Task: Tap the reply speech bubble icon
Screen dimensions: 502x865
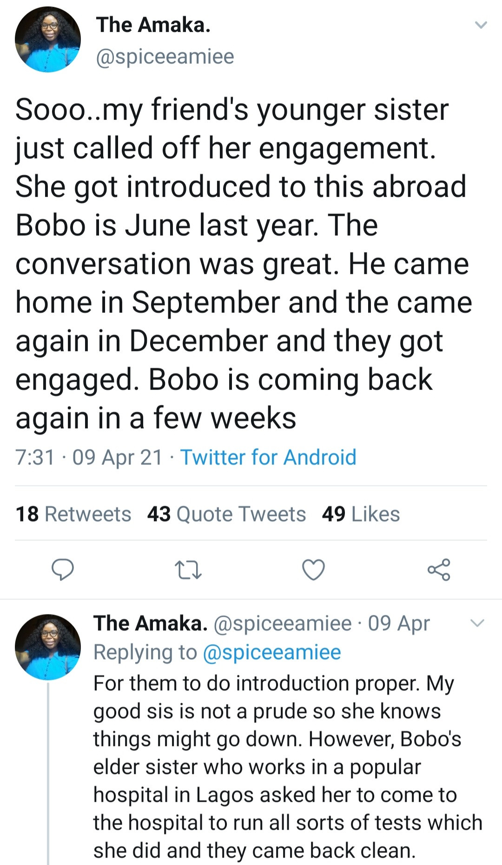Action: tap(62, 570)
